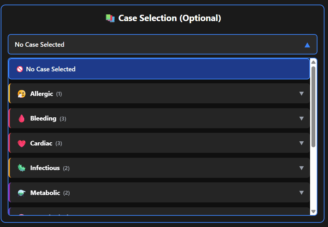
Task: Click the globe icon beside Metabolic
Action: pyautogui.click(x=21, y=193)
